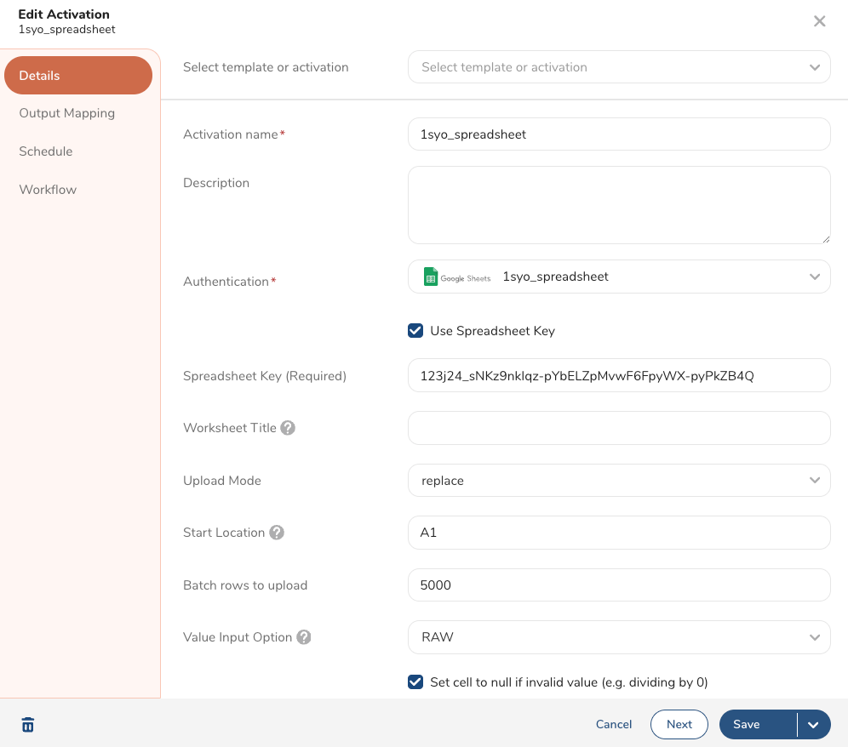
Task: Click the Google Sheets logo icon
Action: tap(431, 277)
